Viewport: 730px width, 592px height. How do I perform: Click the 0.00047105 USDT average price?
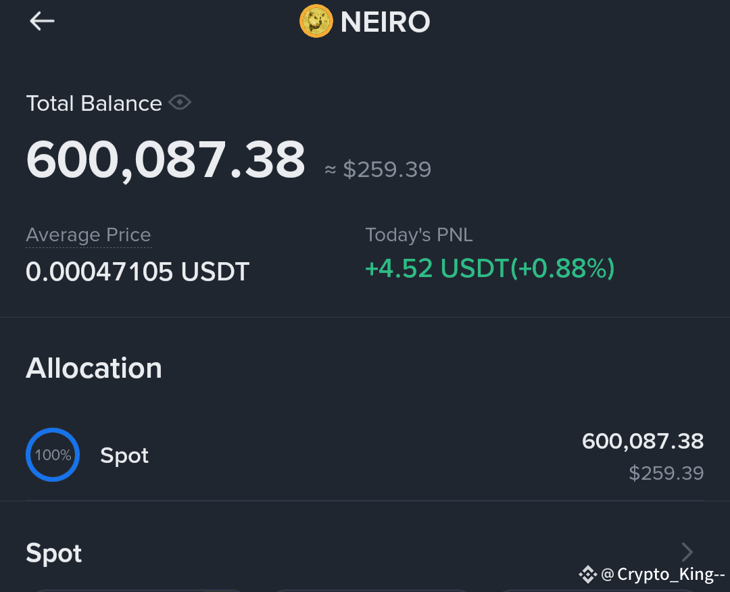138,272
